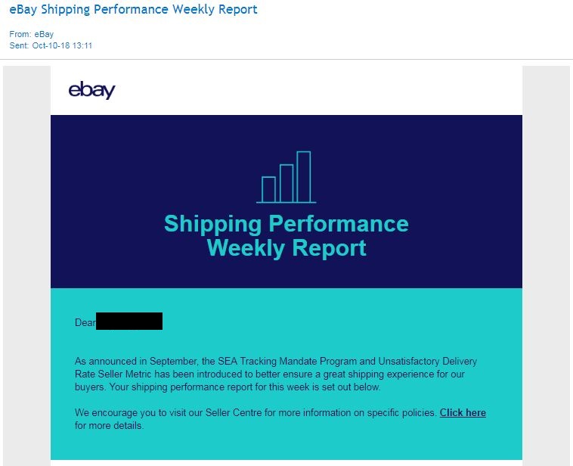Image resolution: width=573 pixels, height=466 pixels.
Task: Click the "Sent: Oct-10-18 13:11" timestamp
Action: (51, 46)
